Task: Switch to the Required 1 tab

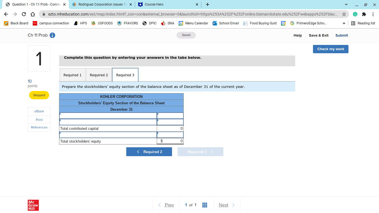Action: [x=72, y=75]
